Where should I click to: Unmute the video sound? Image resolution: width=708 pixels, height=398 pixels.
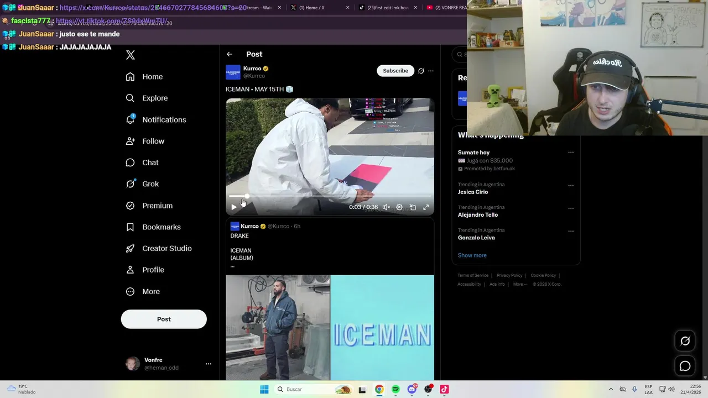pos(386,207)
